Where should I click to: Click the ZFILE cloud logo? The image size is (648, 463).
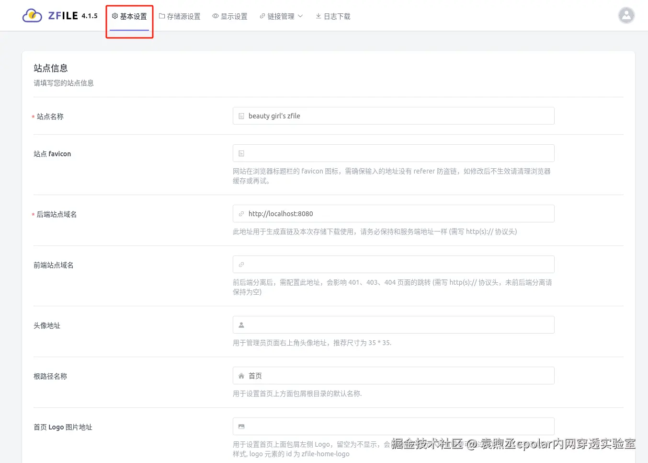click(32, 16)
